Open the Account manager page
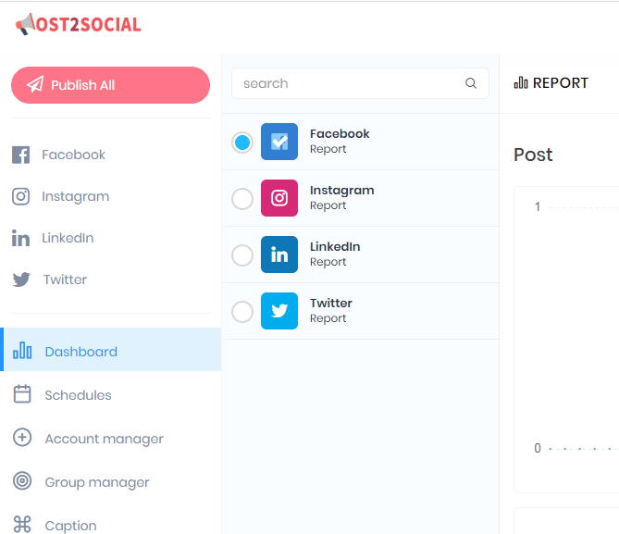 tap(110, 439)
